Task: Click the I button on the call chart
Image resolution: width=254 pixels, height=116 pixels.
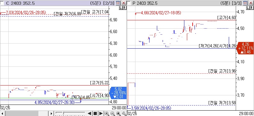Action: 124,8
